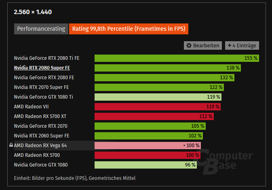Add the + 4 Einträge entries
272x190 pixels.
[242, 45]
